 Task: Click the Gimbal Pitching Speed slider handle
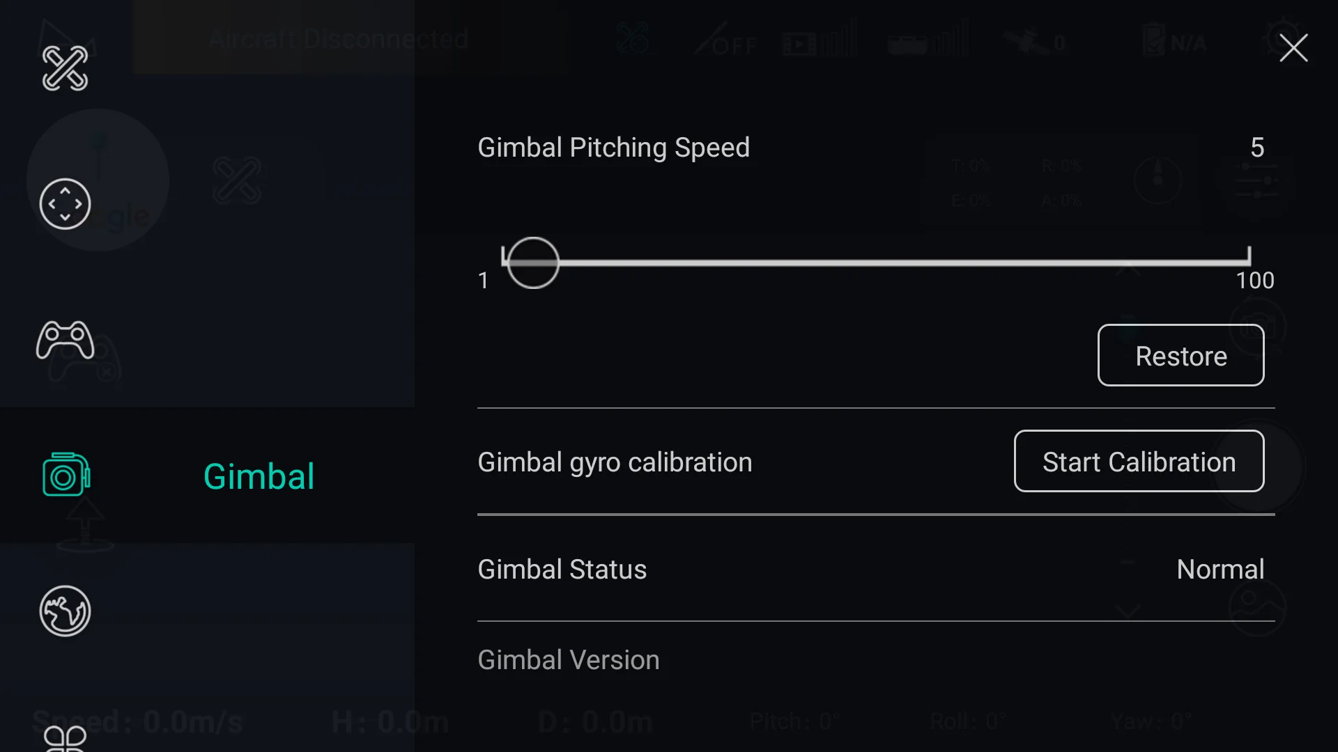tap(533, 263)
